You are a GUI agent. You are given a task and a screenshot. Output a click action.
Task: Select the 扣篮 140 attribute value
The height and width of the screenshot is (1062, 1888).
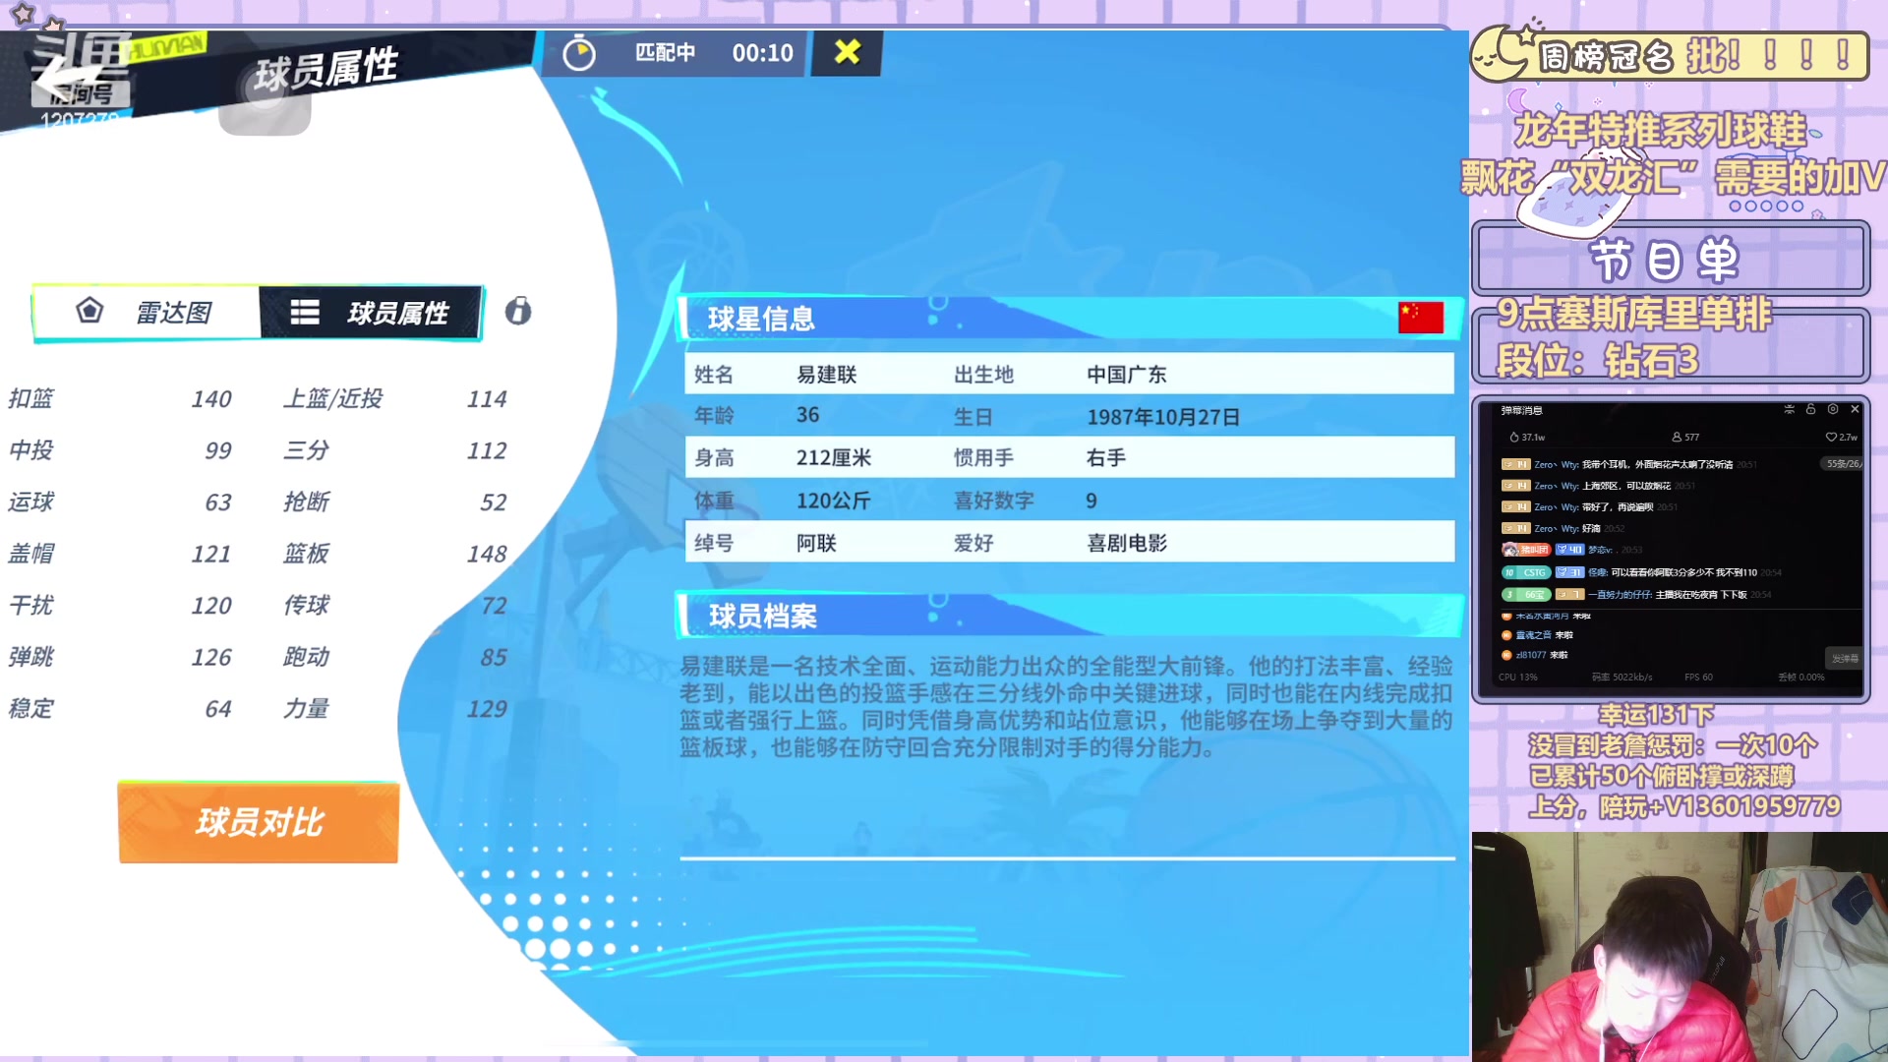click(x=211, y=399)
